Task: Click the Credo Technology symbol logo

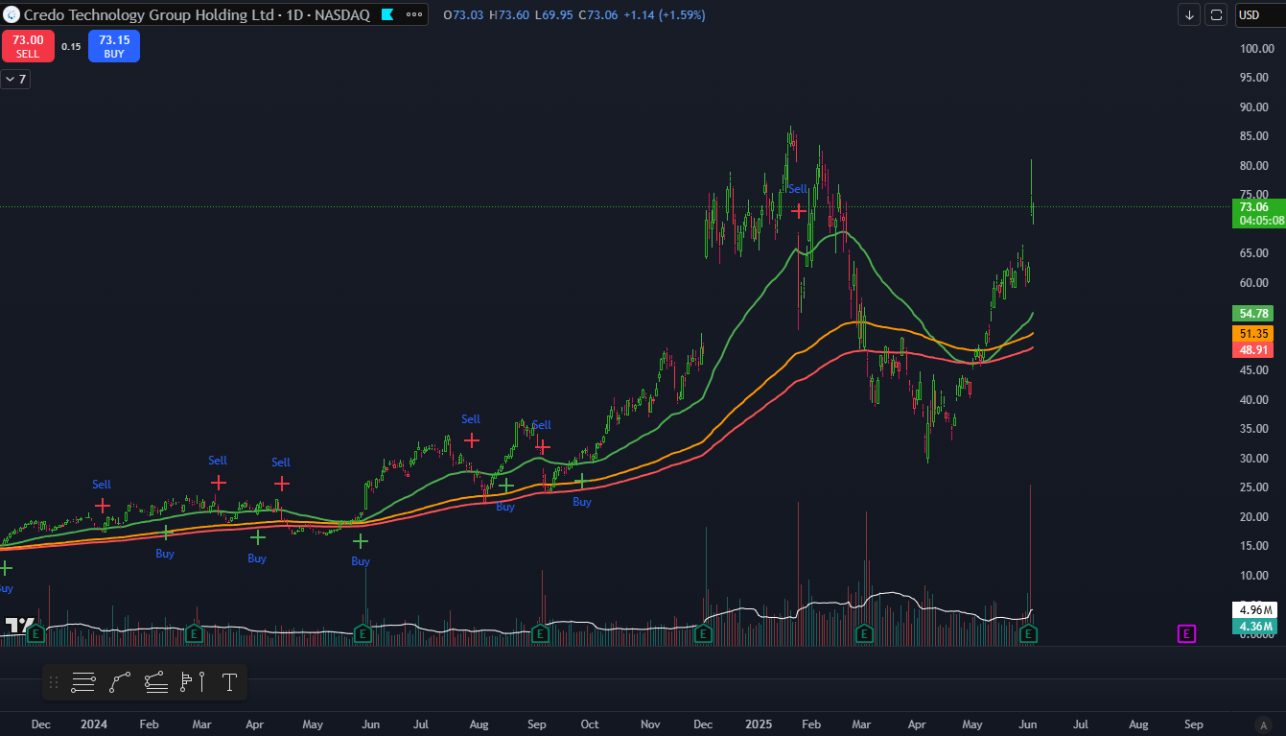Action: 12,14
